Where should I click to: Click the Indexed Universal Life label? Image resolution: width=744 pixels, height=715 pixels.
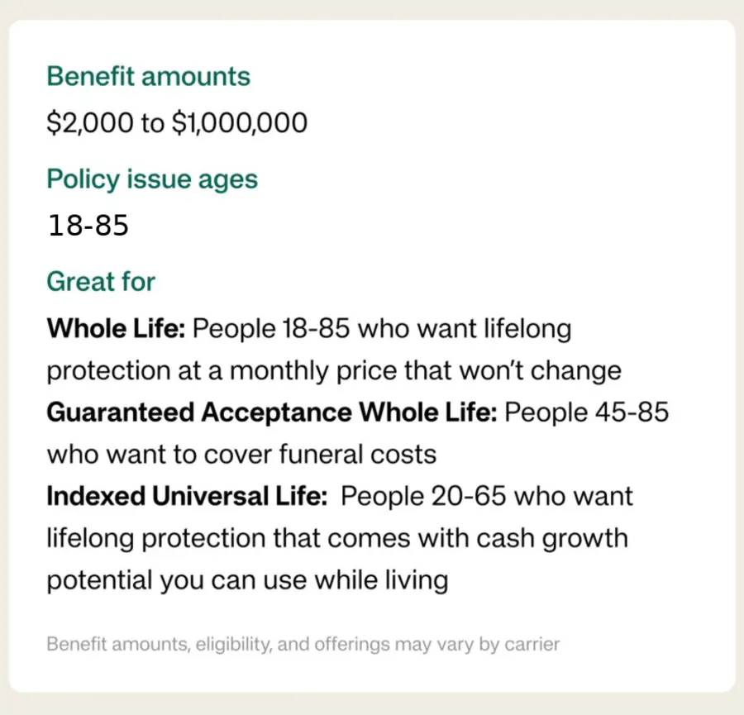coord(187,496)
